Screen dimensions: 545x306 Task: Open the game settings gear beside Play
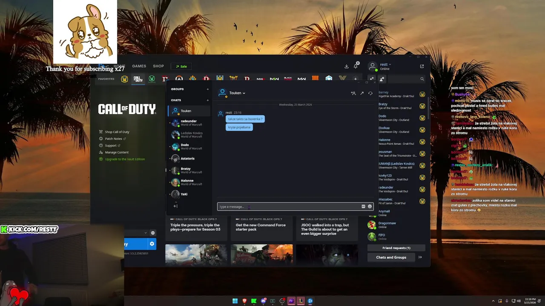tap(152, 244)
